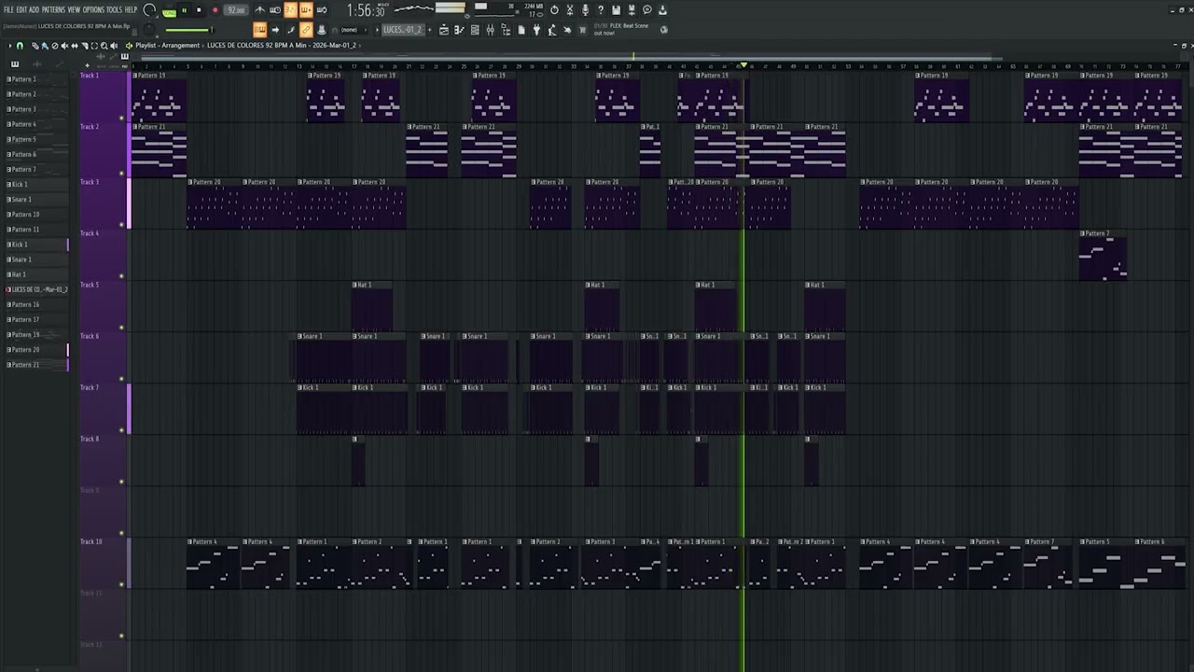Open the Playlist - Arrangement breadcrumb
Screen dimensions: 1194x672
(167, 46)
